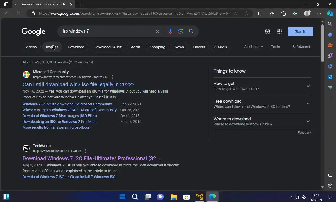Open tab actions menu icon
The width and height of the screenshot is (336, 202).
tap(6, 4)
